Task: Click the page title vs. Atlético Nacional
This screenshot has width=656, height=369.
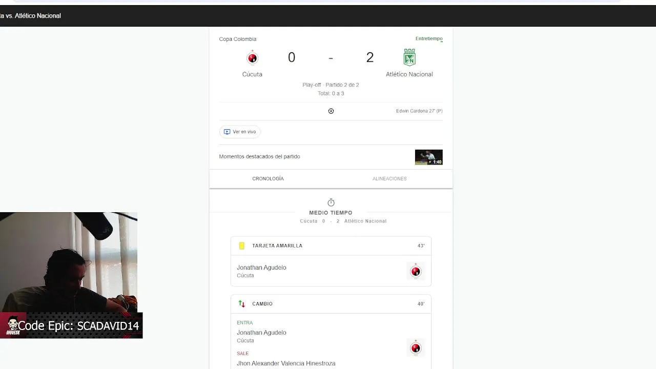Action: tap(30, 16)
